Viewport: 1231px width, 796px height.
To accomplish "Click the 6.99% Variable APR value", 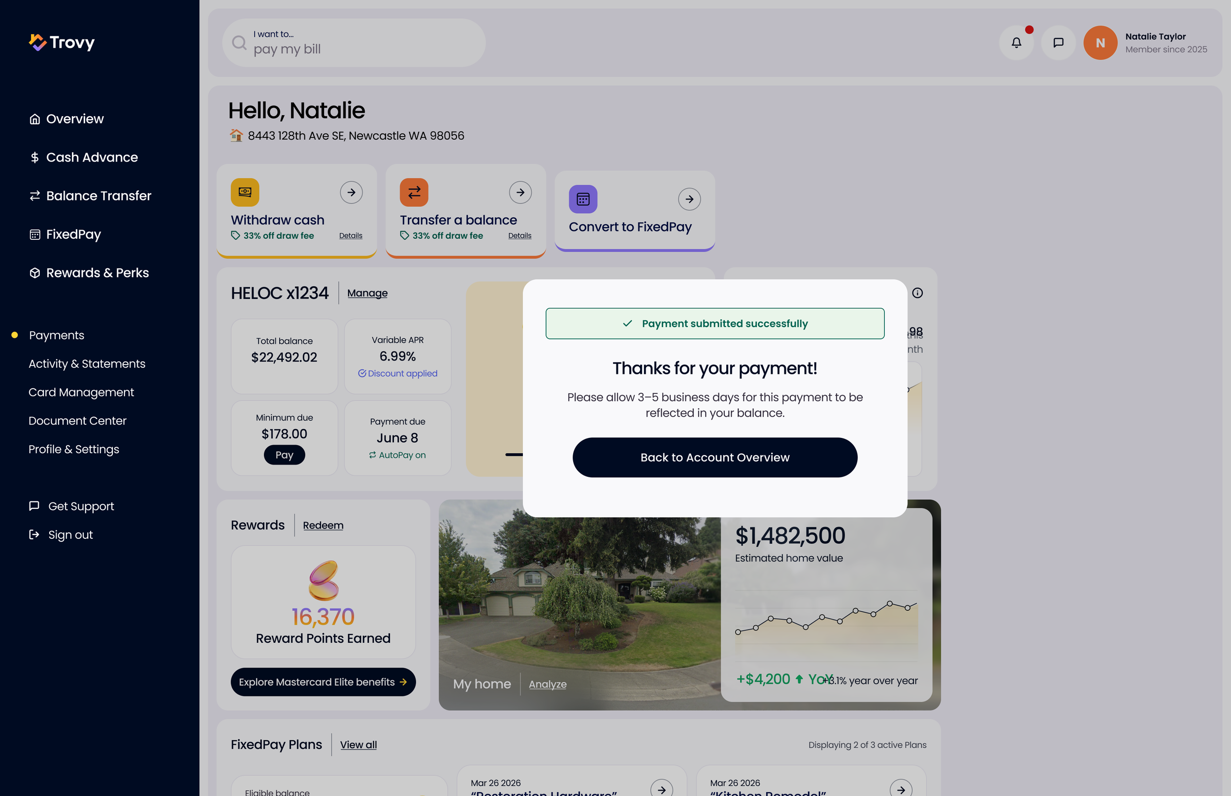I will [397, 356].
